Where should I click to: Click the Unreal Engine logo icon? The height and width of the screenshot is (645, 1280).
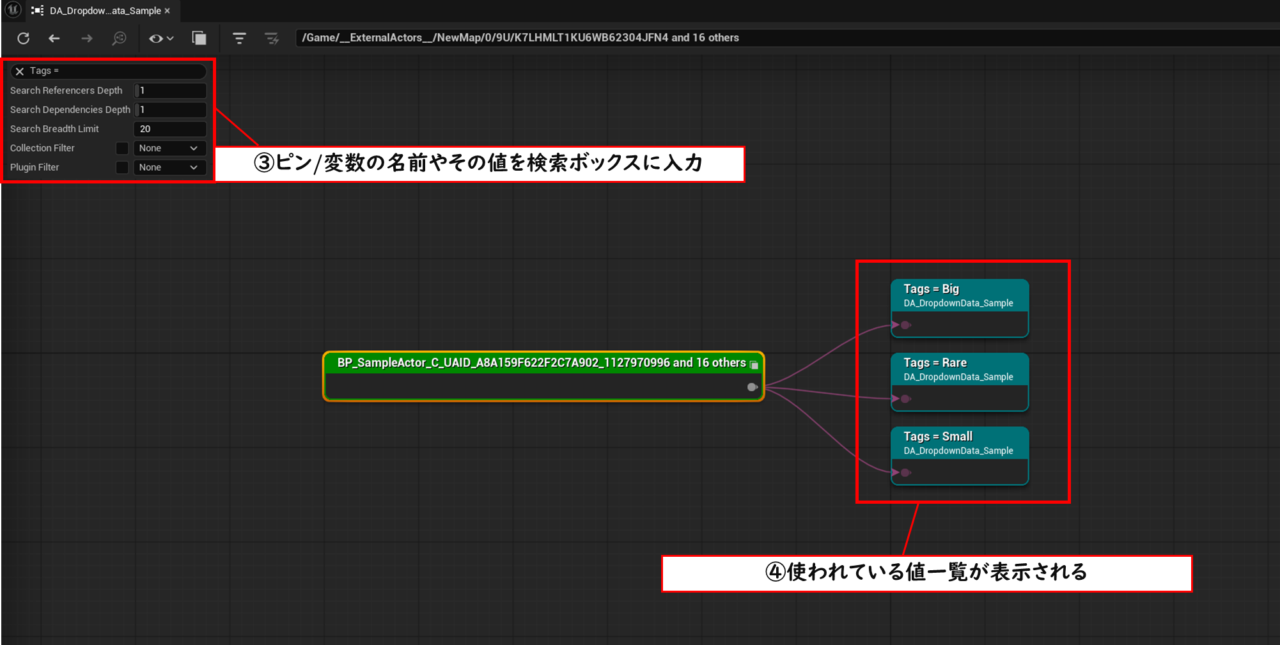13,10
